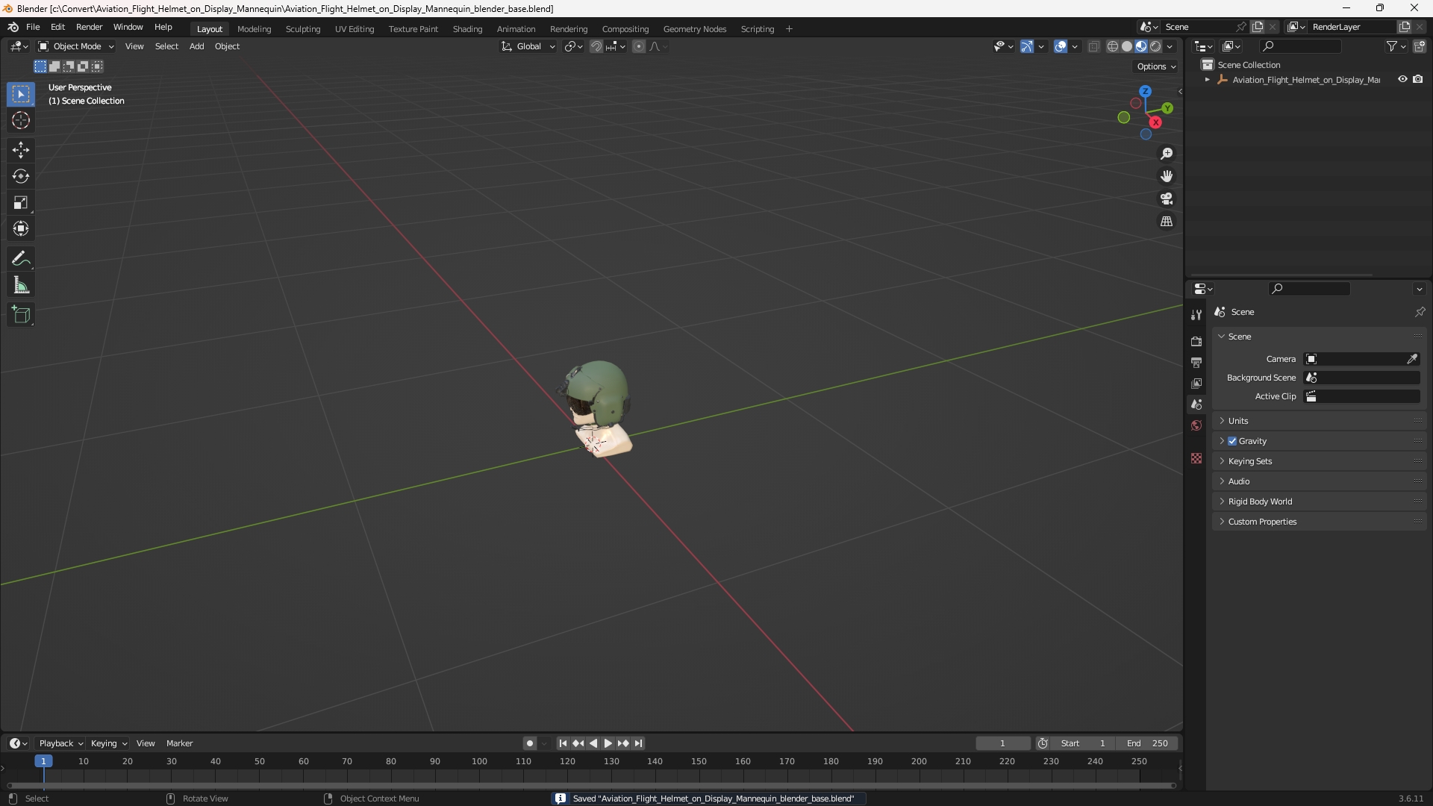Select the Cursor tool in toolbar
This screenshot has width=1433, height=806.
point(21,120)
